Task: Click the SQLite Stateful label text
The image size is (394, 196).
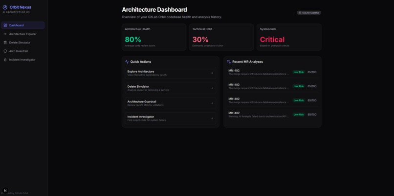Action: click(310, 13)
